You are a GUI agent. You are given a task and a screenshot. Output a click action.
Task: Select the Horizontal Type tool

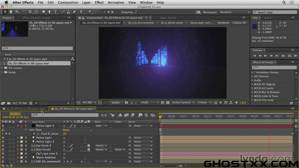point(55,12)
